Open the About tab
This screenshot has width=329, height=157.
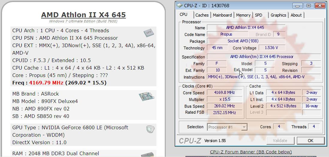(296, 15)
